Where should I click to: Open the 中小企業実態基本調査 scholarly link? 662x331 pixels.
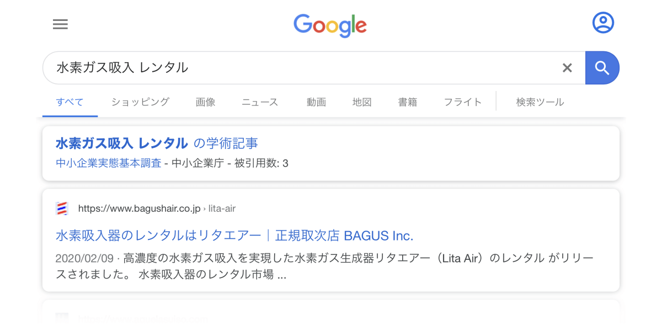tap(109, 163)
